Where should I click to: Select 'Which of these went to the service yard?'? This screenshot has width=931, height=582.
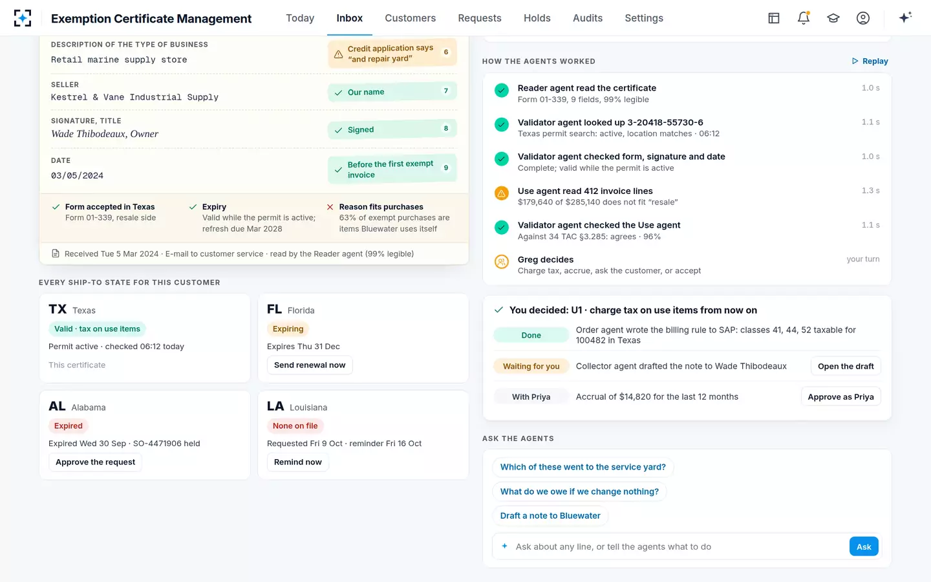[x=583, y=467]
